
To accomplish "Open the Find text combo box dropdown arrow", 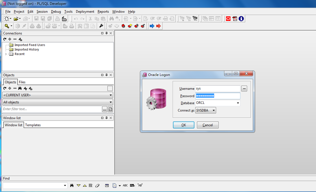I will tap(65, 185).
